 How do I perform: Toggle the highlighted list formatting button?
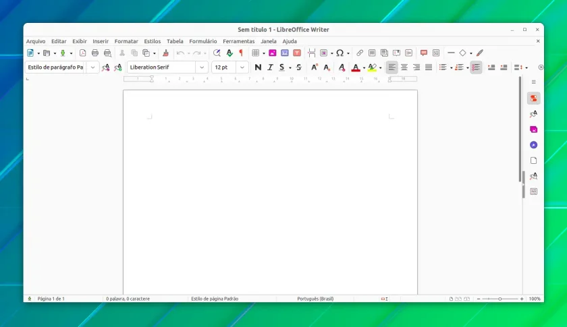pos(476,67)
